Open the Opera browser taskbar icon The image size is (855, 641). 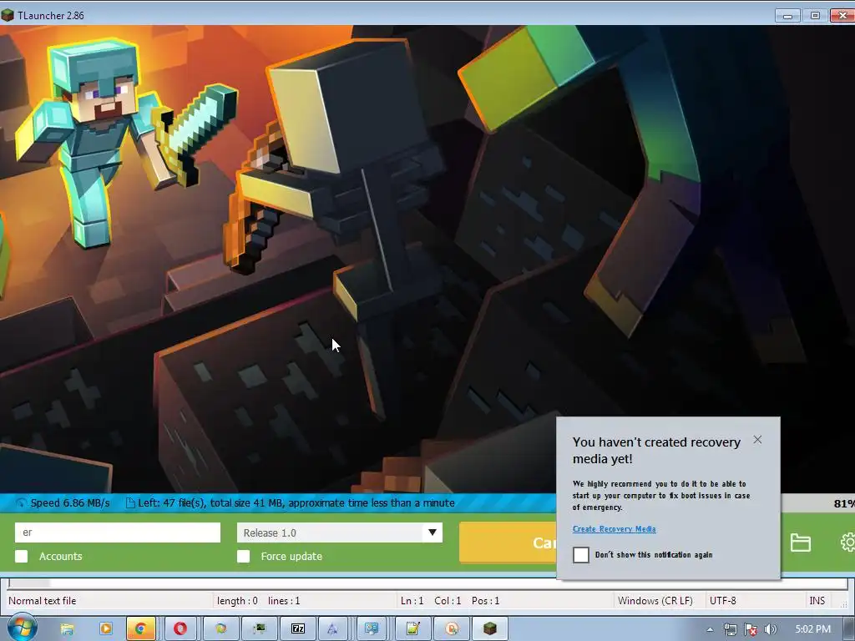point(180,629)
